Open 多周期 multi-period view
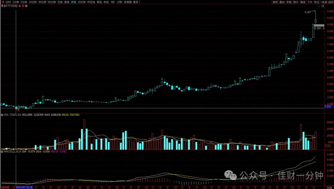334x189 pixels. pos(128,2)
